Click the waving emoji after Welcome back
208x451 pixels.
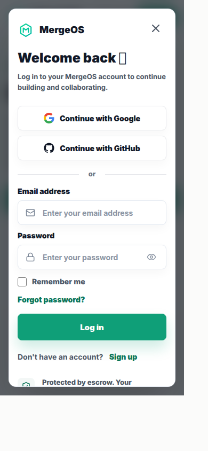123,58
